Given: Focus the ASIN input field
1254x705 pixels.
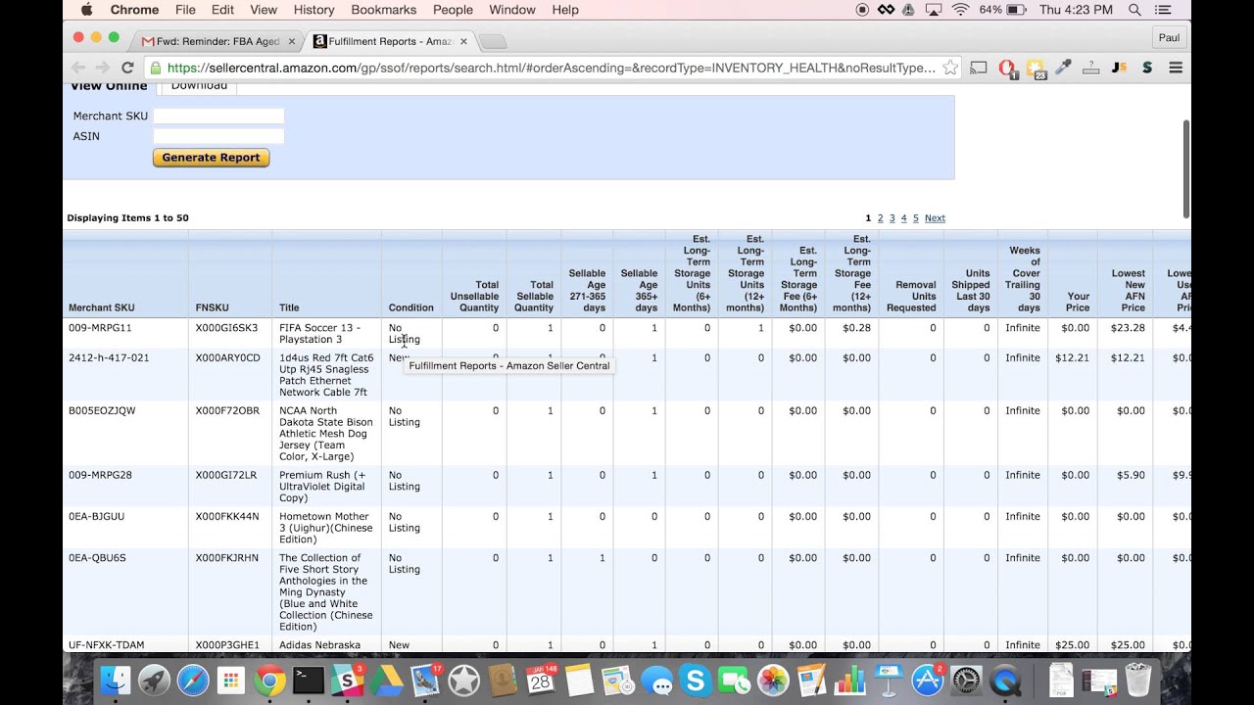Looking at the screenshot, I should (218, 136).
